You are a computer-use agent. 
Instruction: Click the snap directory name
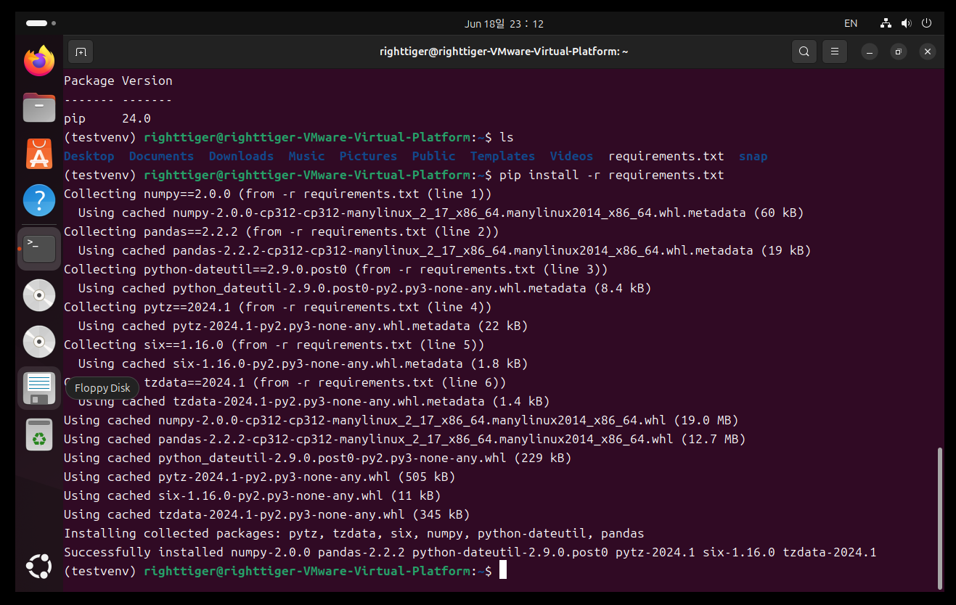click(753, 156)
